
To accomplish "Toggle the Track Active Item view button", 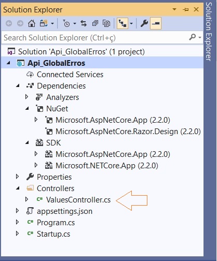I will coord(123,23).
